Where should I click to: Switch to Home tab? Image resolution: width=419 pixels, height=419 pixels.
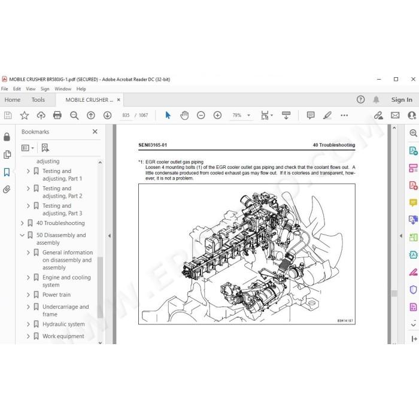pyautogui.click(x=13, y=100)
